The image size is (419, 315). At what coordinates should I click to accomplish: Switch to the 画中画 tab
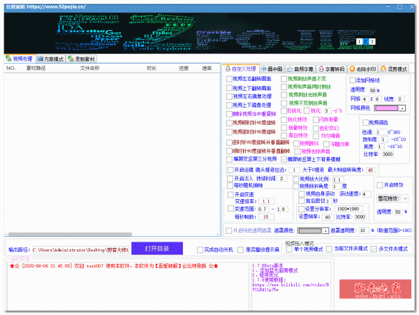(x=272, y=69)
